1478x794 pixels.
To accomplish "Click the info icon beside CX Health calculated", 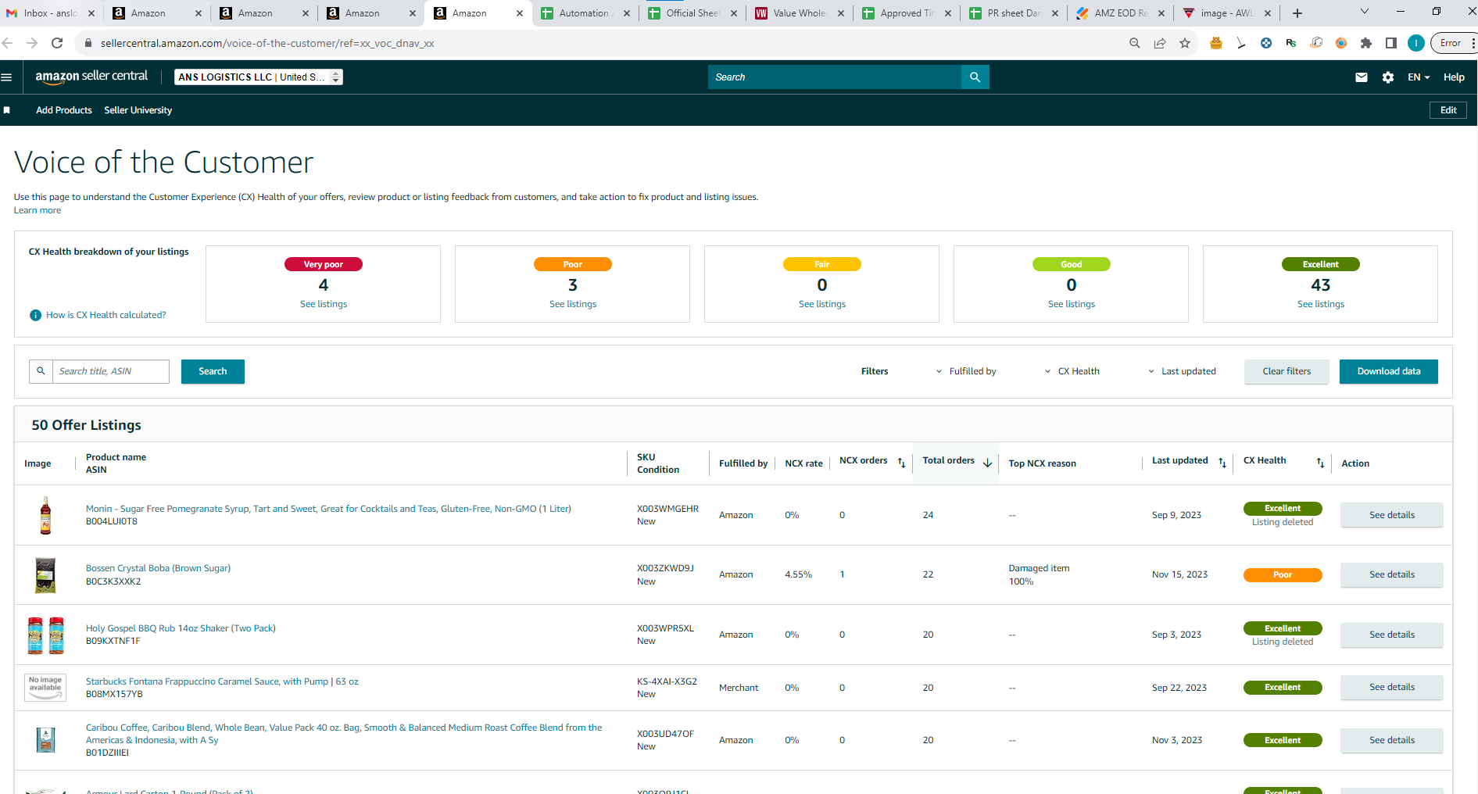I will pos(35,315).
